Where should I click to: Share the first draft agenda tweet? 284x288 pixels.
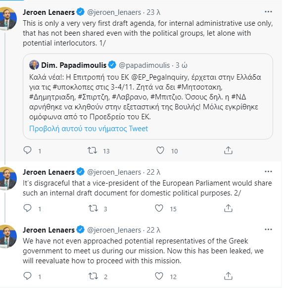(228, 150)
